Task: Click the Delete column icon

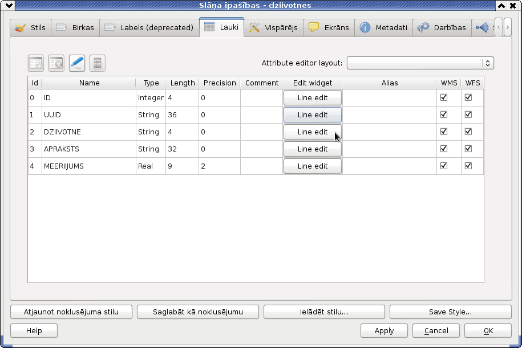Action: coord(56,63)
